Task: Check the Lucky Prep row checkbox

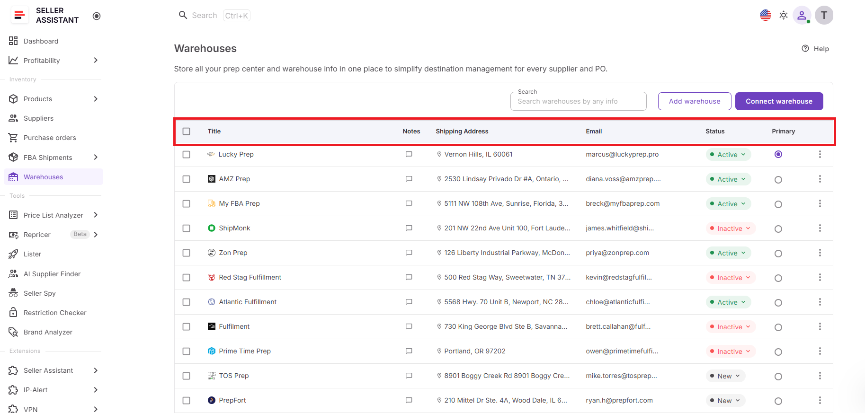Action: (x=187, y=155)
